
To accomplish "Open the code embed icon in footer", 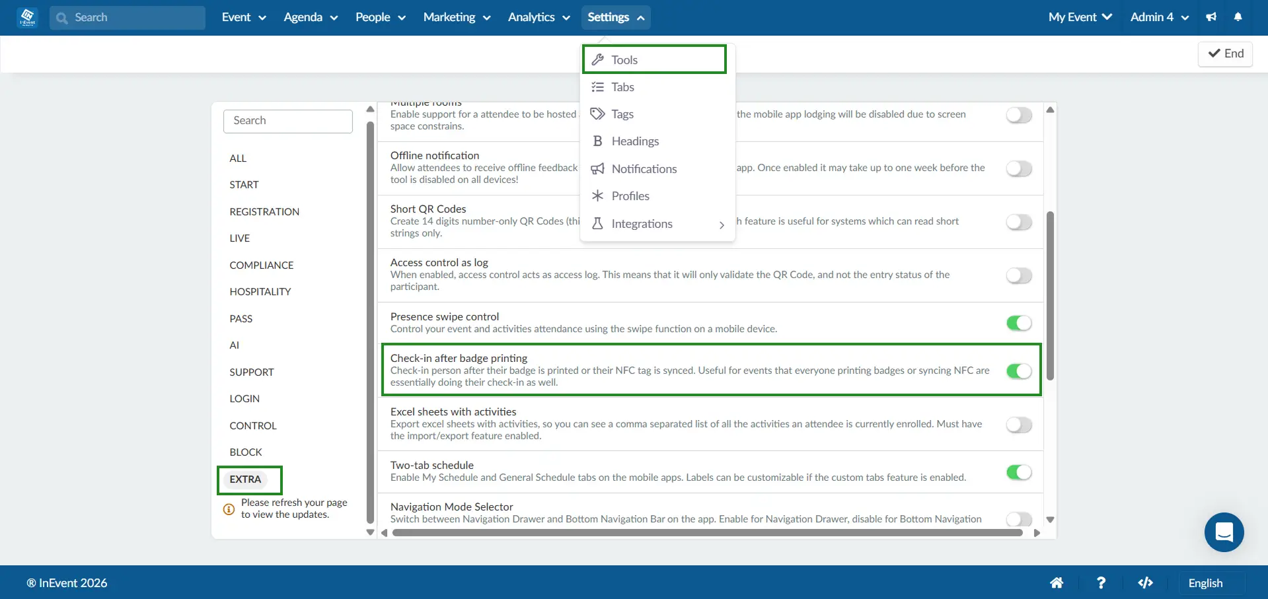I will point(1145,582).
